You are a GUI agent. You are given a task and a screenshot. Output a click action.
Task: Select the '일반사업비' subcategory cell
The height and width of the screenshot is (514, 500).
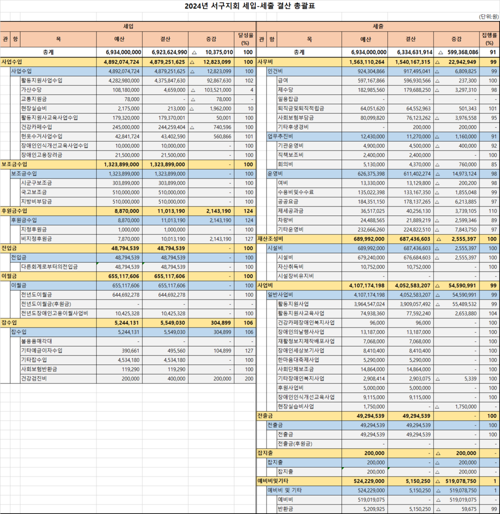tap(304, 294)
